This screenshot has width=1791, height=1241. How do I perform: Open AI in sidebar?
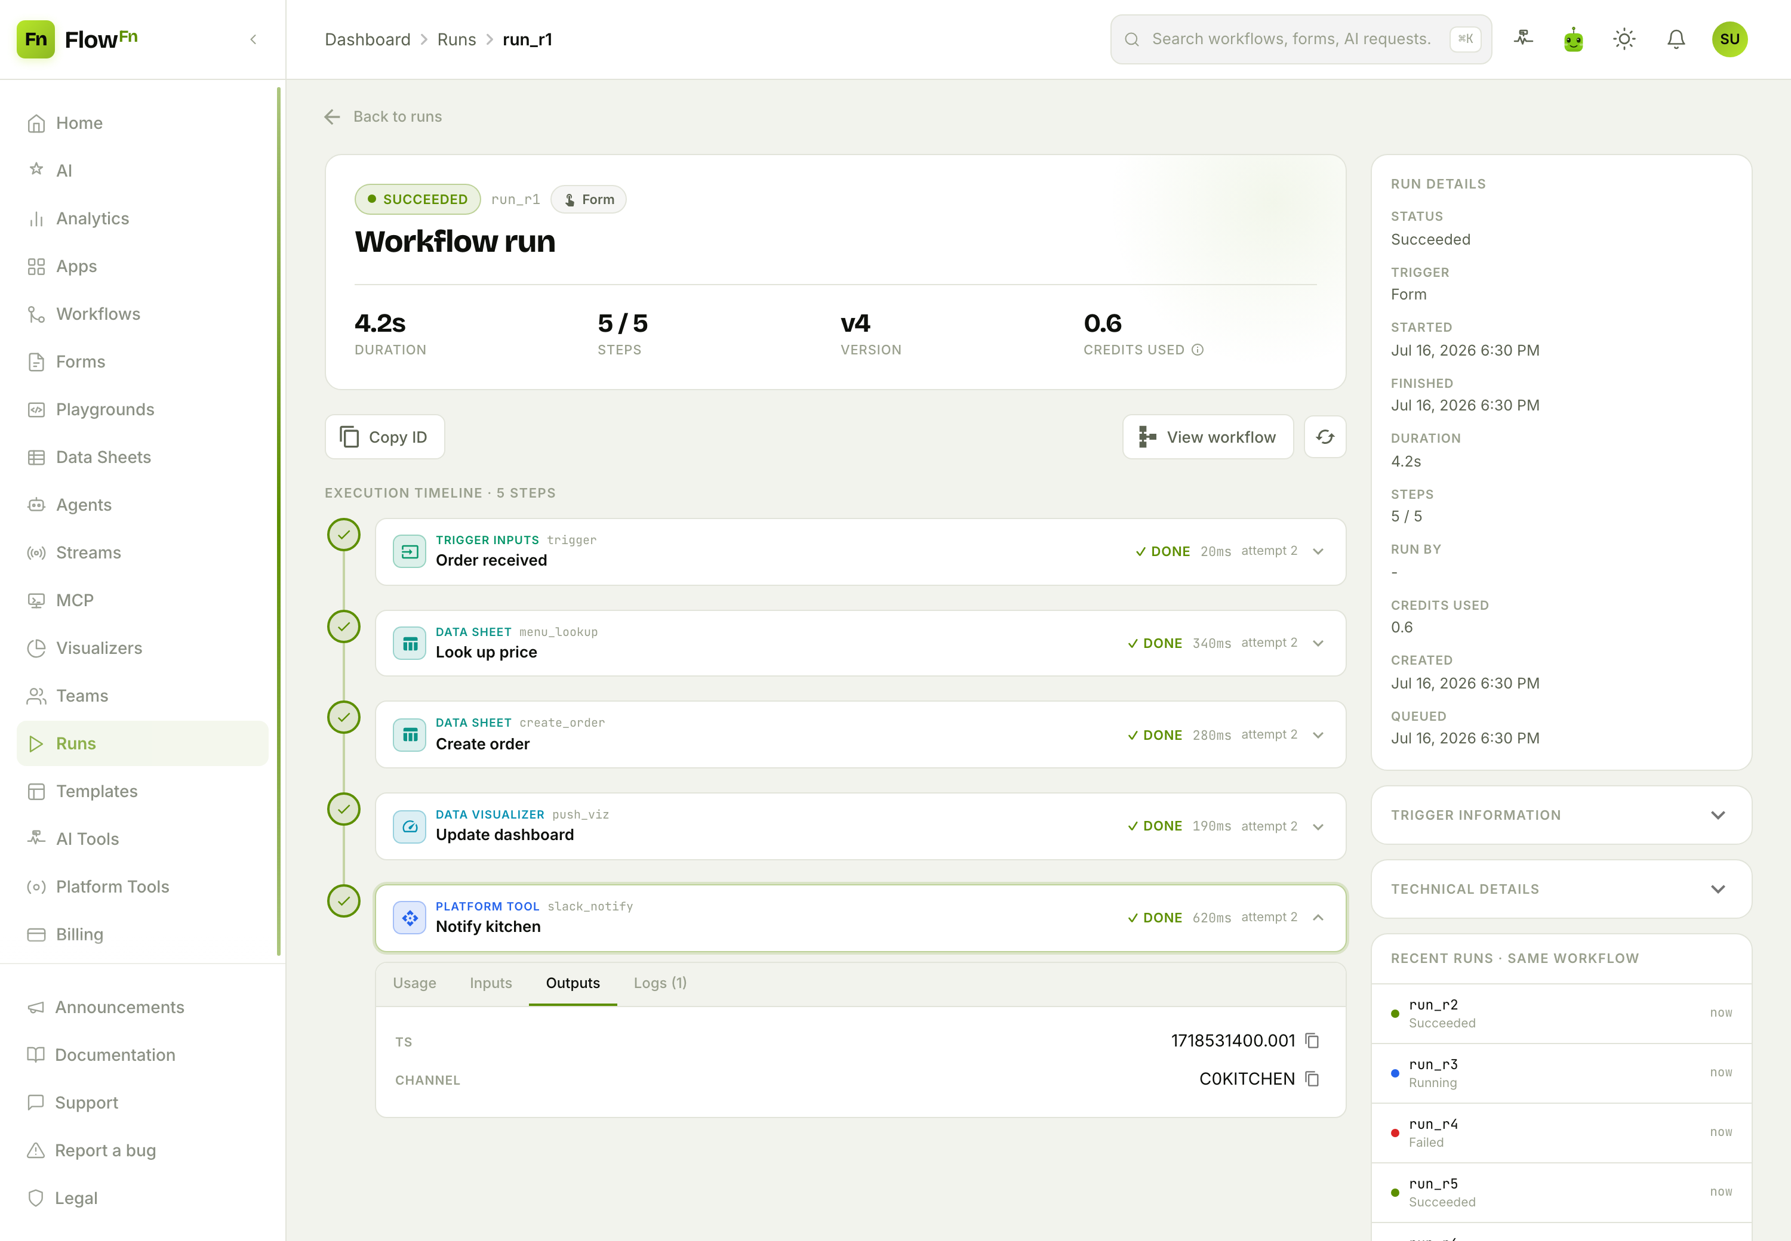point(142,170)
